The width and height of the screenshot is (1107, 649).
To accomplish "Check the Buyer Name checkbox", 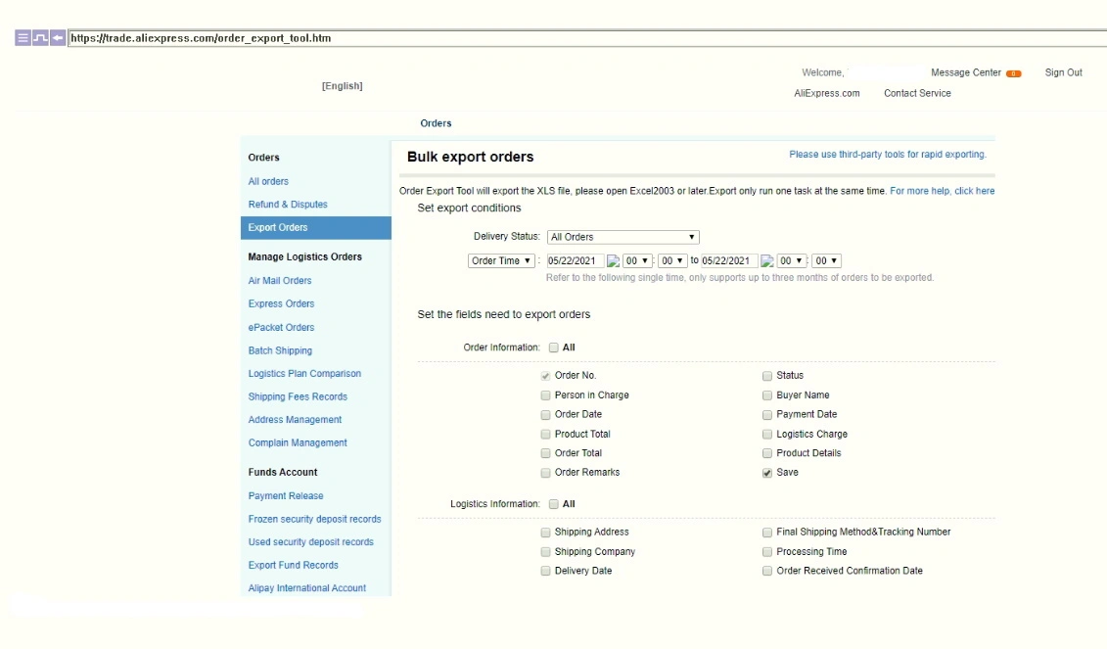I will (766, 395).
